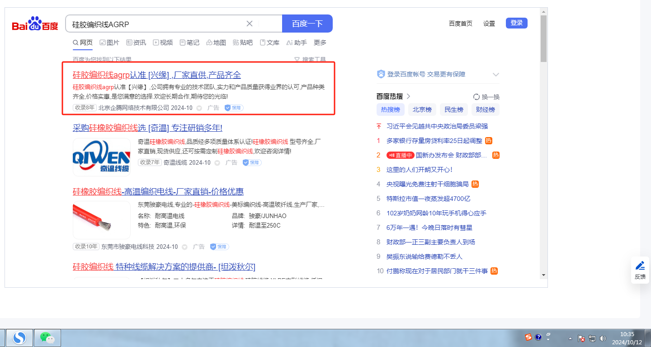Open WeChat from the taskbar
651x347 pixels.
pos(47,337)
